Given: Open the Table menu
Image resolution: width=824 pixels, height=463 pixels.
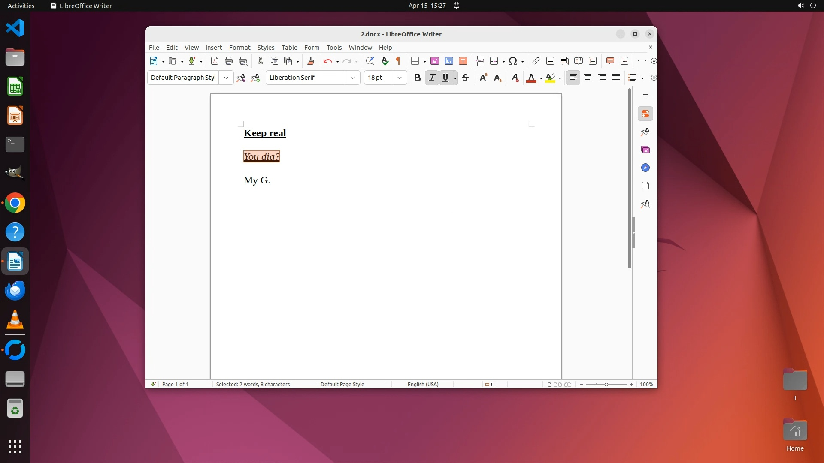Looking at the screenshot, I should pyautogui.click(x=289, y=48).
